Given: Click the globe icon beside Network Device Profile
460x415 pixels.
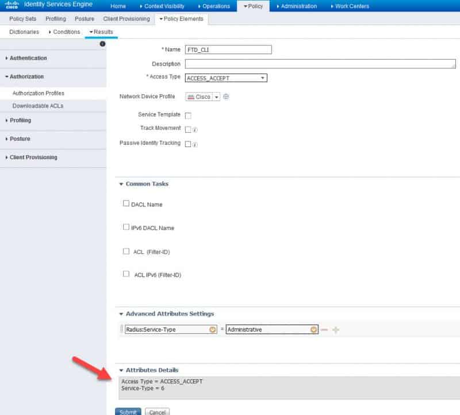Looking at the screenshot, I should [224, 97].
